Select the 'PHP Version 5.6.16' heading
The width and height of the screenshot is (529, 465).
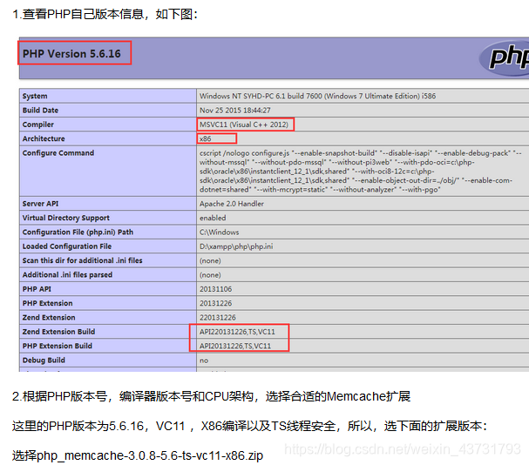pos(71,54)
